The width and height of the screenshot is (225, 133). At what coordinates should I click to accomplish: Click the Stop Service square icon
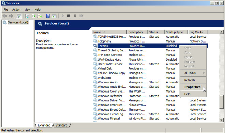point(69,16)
